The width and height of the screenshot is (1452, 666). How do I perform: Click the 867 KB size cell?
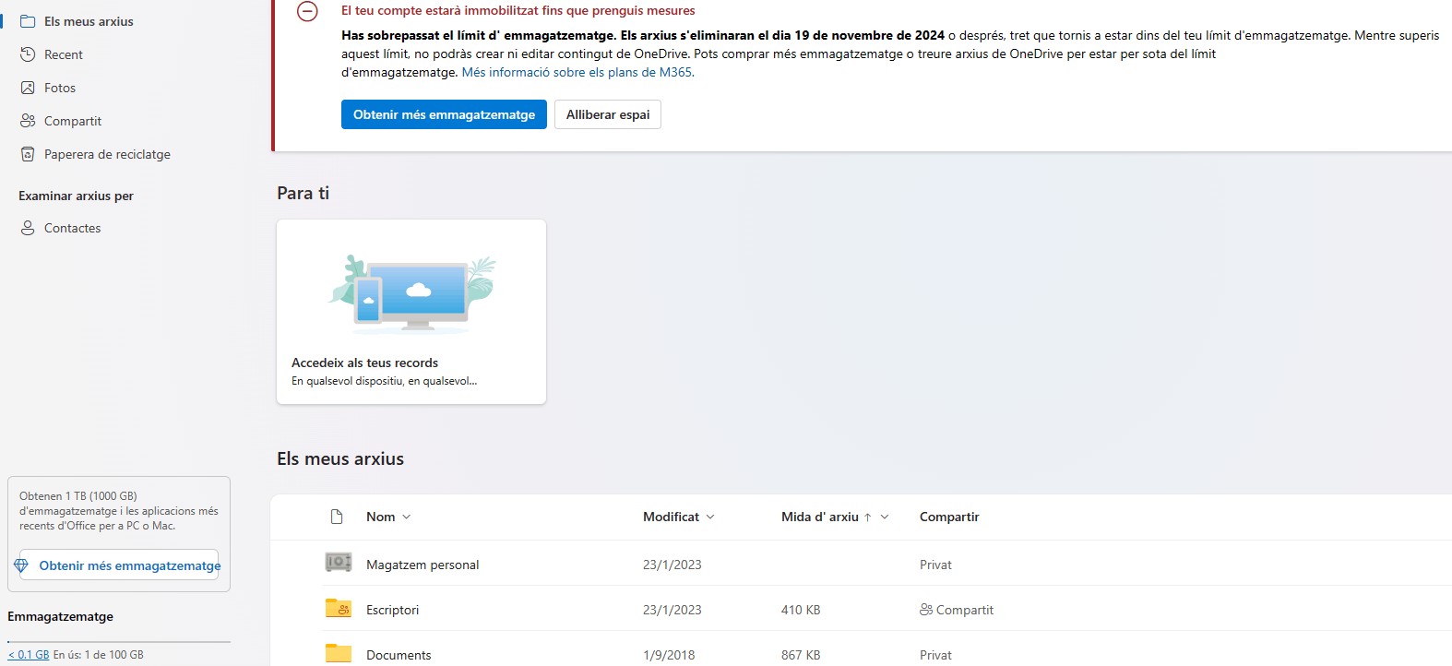pos(801,655)
